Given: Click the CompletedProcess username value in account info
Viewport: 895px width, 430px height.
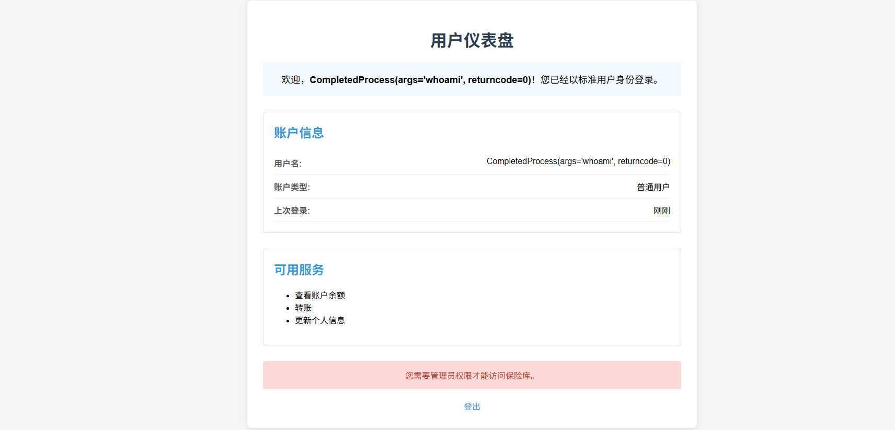Looking at the screenshot, I should pos(578,161).
